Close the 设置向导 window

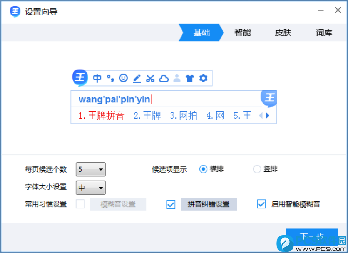[x=338, y=10]
